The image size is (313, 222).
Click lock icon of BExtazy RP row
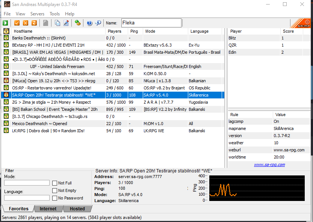6,45
